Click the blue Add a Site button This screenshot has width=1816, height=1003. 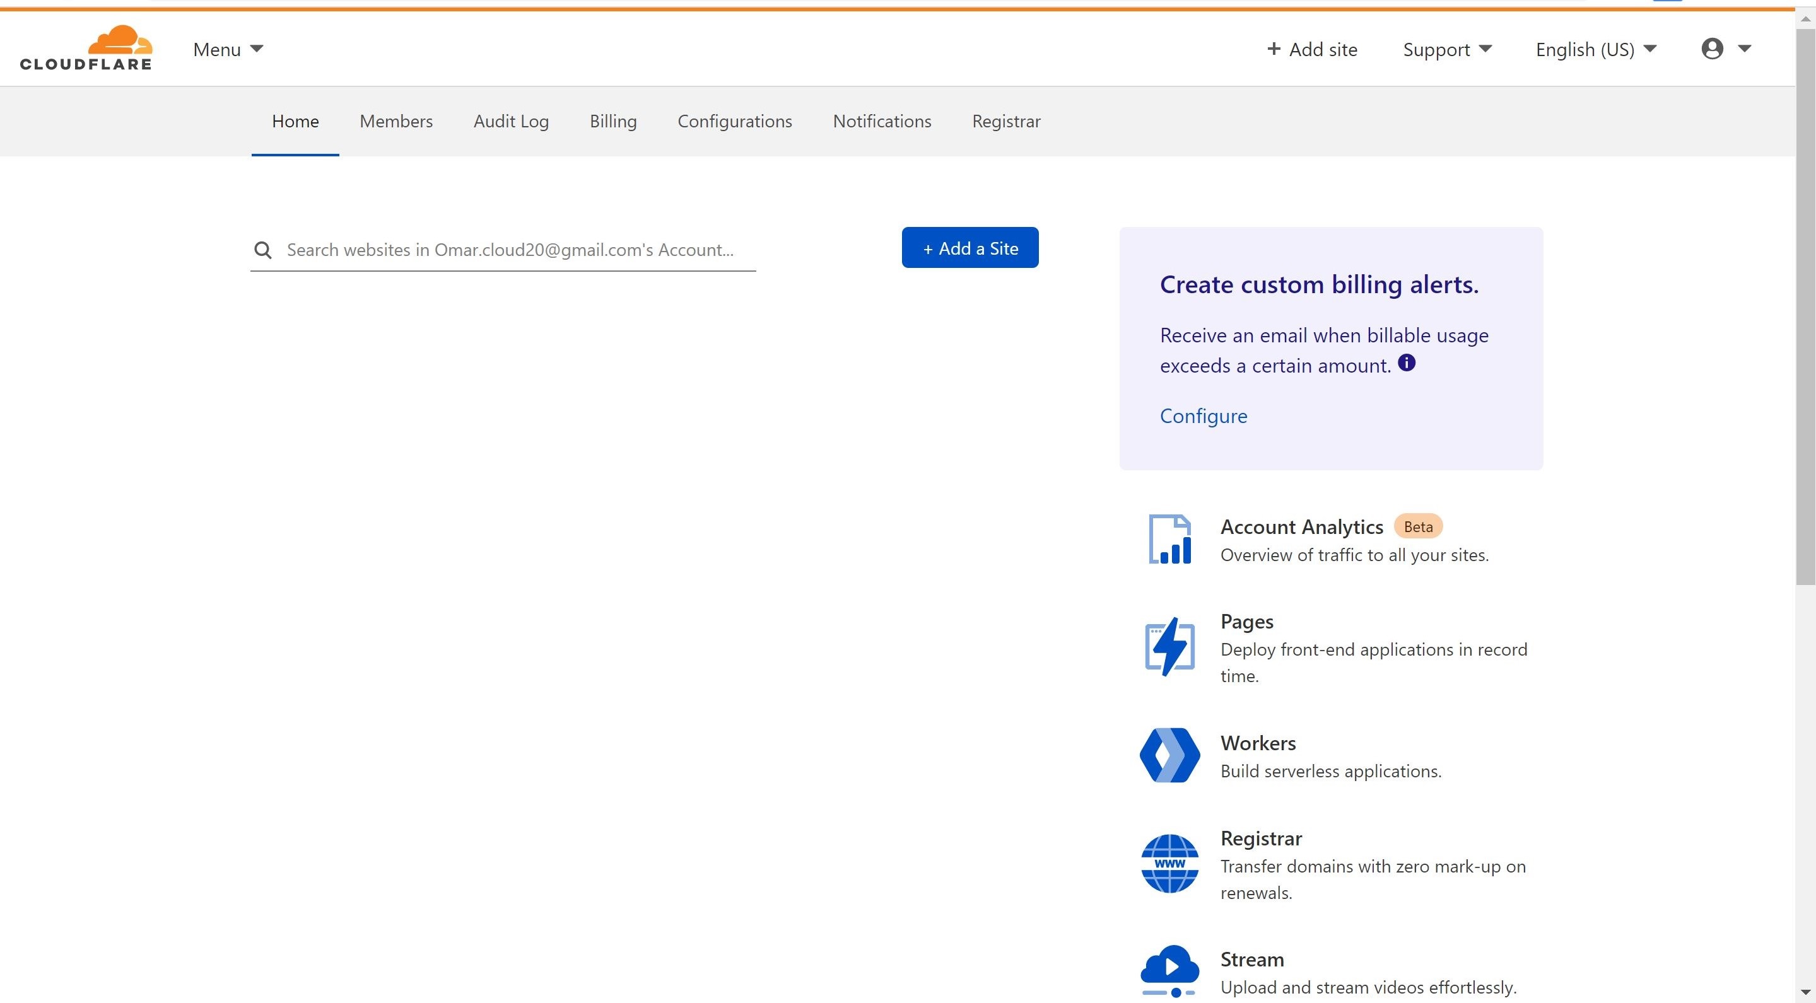(x=970, y=247)
